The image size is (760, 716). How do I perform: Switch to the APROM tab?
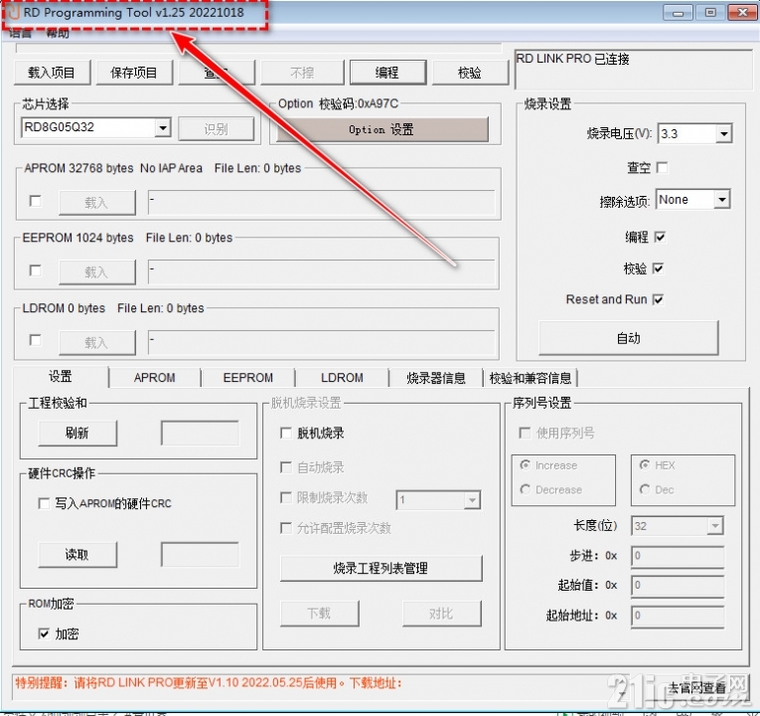(155, 378)
